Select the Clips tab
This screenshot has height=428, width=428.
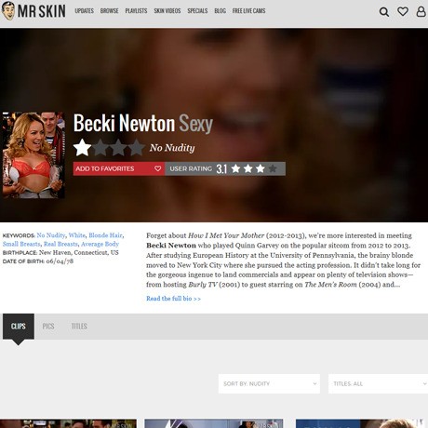coord(19,327)
